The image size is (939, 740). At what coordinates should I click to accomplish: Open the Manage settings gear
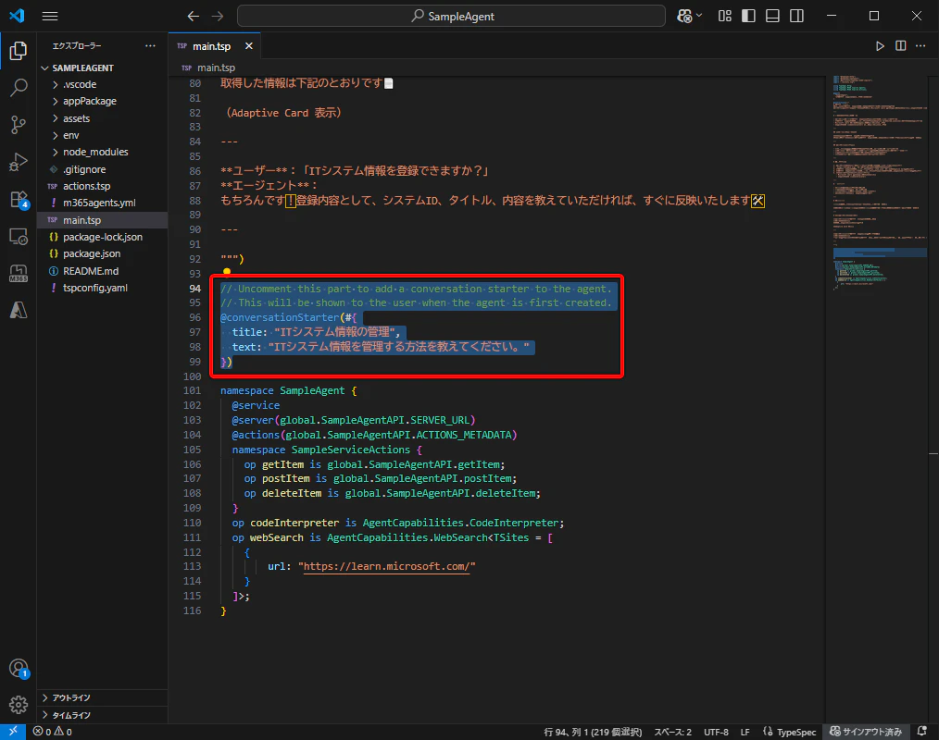tap(18, 705)
